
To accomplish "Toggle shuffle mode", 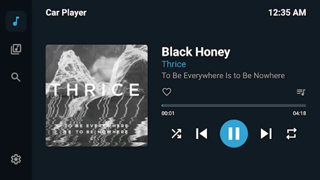I will point(176,134).
